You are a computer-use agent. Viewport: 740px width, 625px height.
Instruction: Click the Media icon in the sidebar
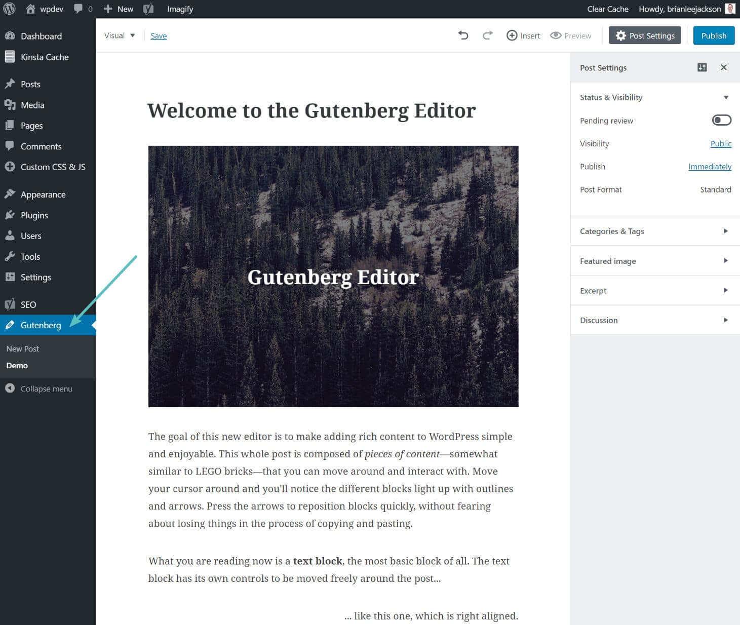(10, 105)
